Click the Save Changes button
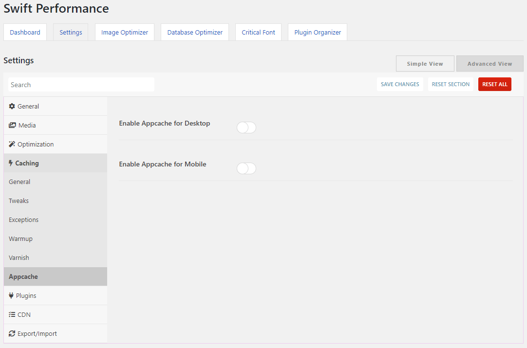527x348 pixels. (x=400, y=84)
